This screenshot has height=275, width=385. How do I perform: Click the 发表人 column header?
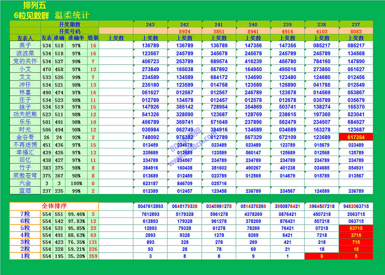(25, 38)
